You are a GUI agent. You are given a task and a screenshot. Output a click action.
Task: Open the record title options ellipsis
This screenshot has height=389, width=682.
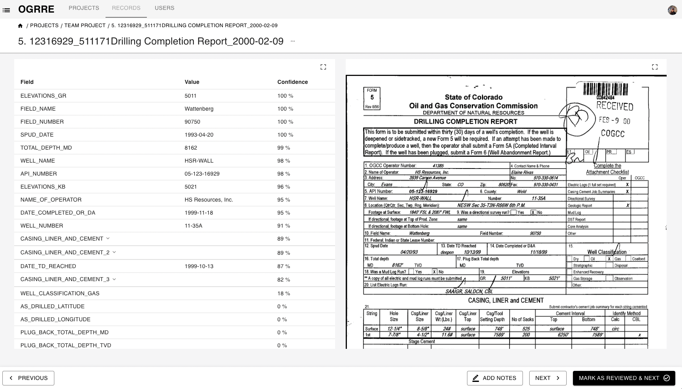click(293, 41)
